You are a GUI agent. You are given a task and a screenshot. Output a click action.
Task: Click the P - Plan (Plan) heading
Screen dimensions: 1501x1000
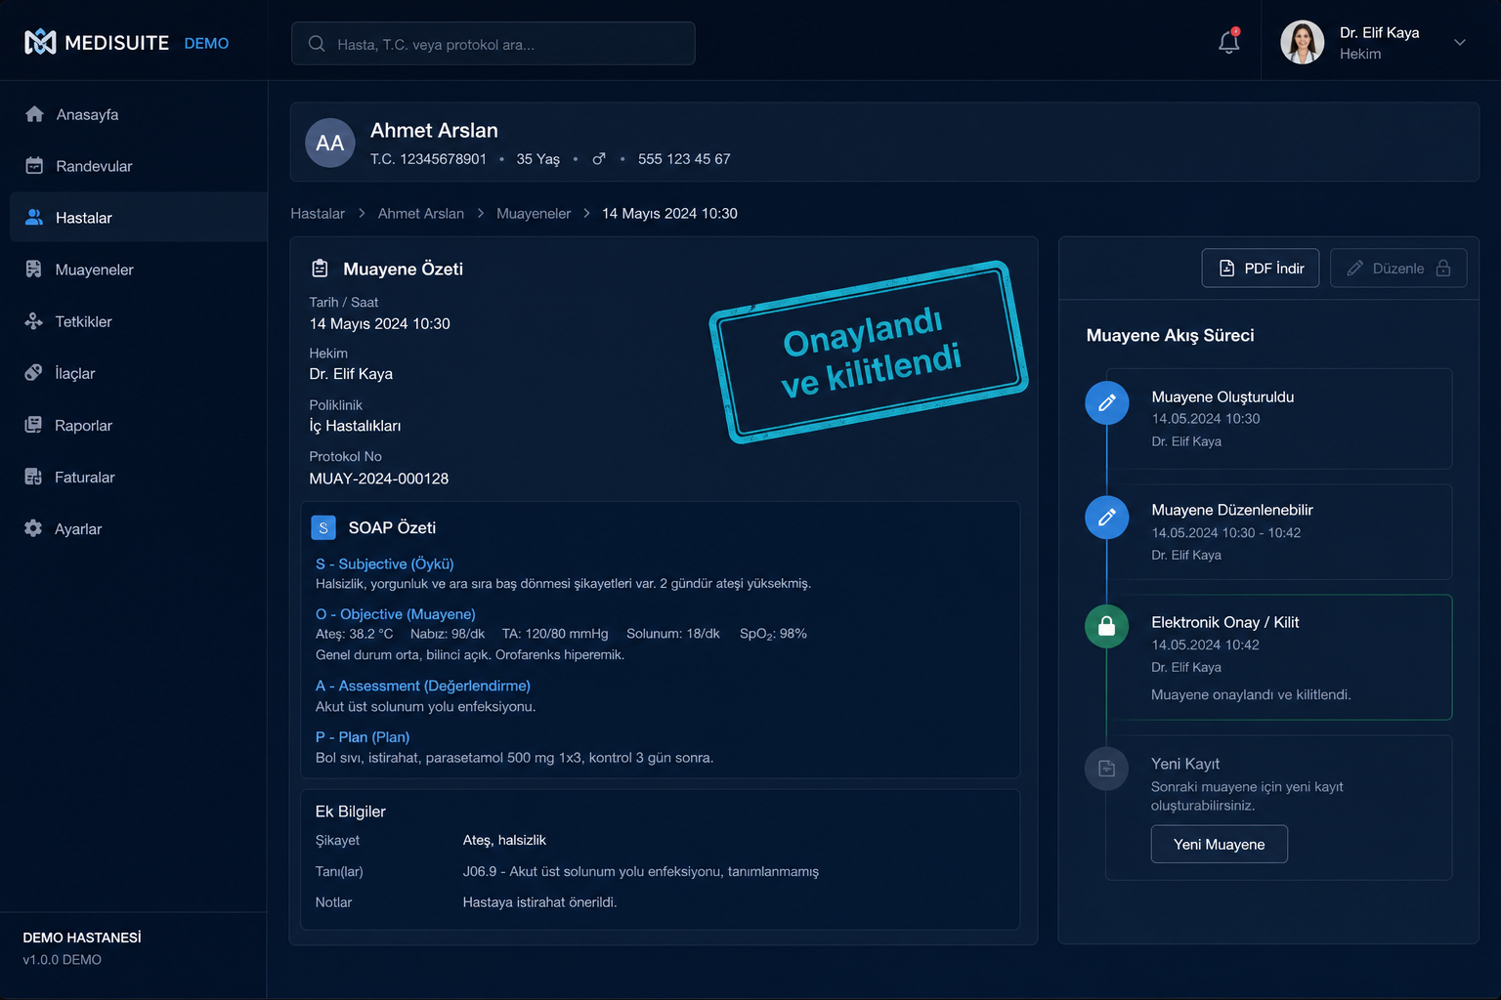[363, 737]
